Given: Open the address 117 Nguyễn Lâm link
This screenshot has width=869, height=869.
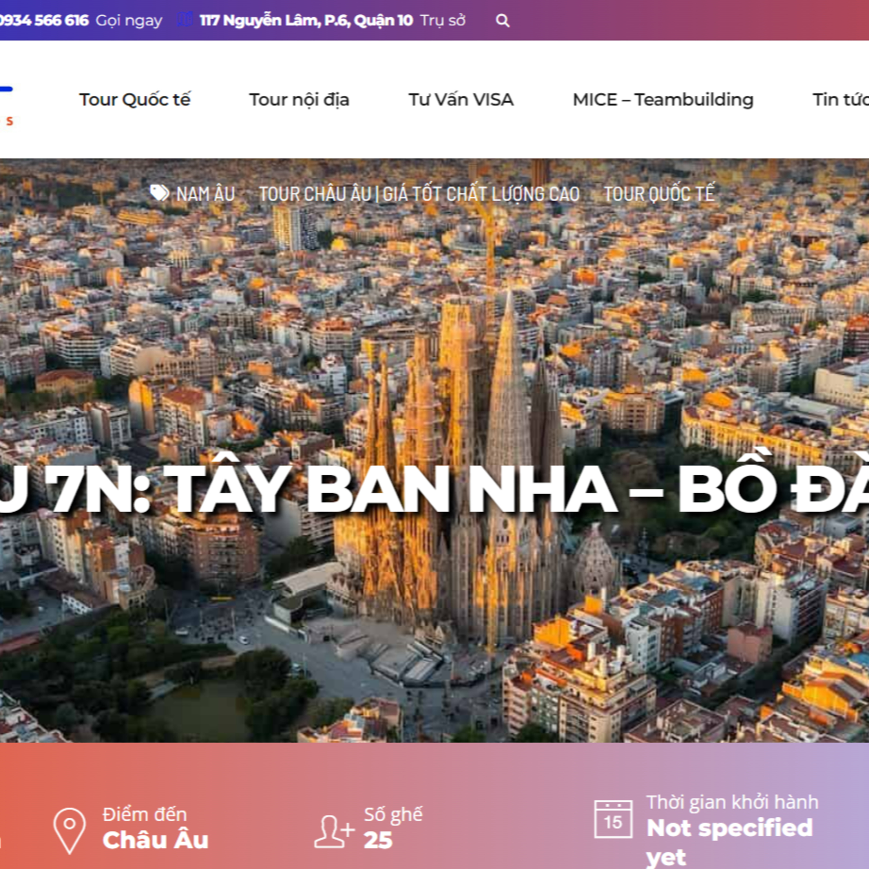Looking at the screenshot, I should [x=306, y=20].
